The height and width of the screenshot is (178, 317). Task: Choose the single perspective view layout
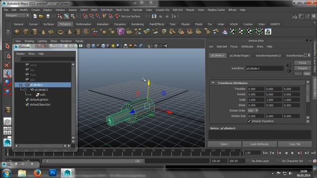pos(7,121)
